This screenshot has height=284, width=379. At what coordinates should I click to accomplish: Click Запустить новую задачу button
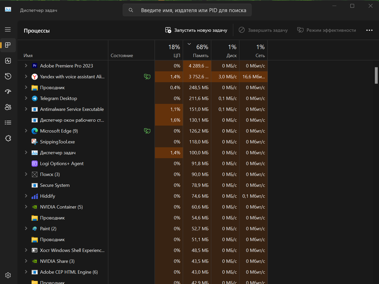[196, 30]
